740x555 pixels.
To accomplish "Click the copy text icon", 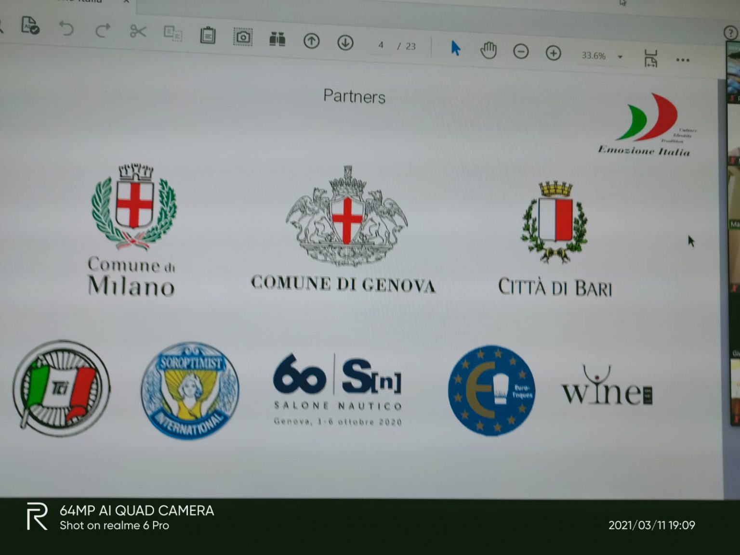I will (x=172, y=34).
